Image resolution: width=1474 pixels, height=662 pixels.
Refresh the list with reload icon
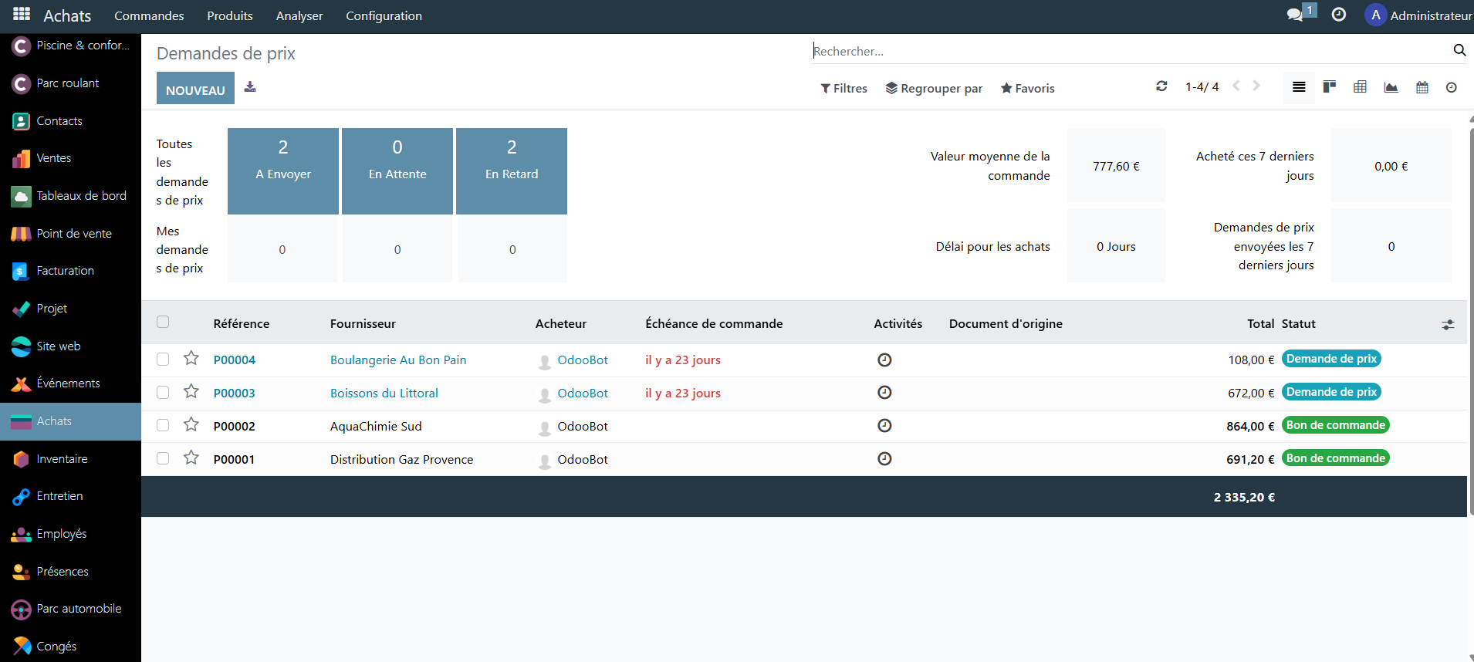1161,86
